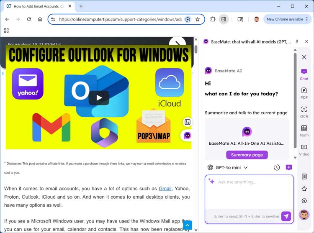
Task: Click the page scrollbar down arrow
Action: click(x=196, y=230)
